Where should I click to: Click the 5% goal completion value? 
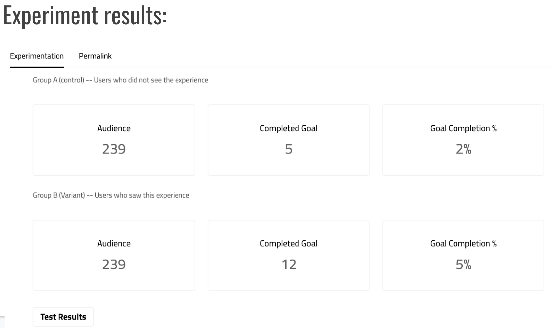(463, 265)
